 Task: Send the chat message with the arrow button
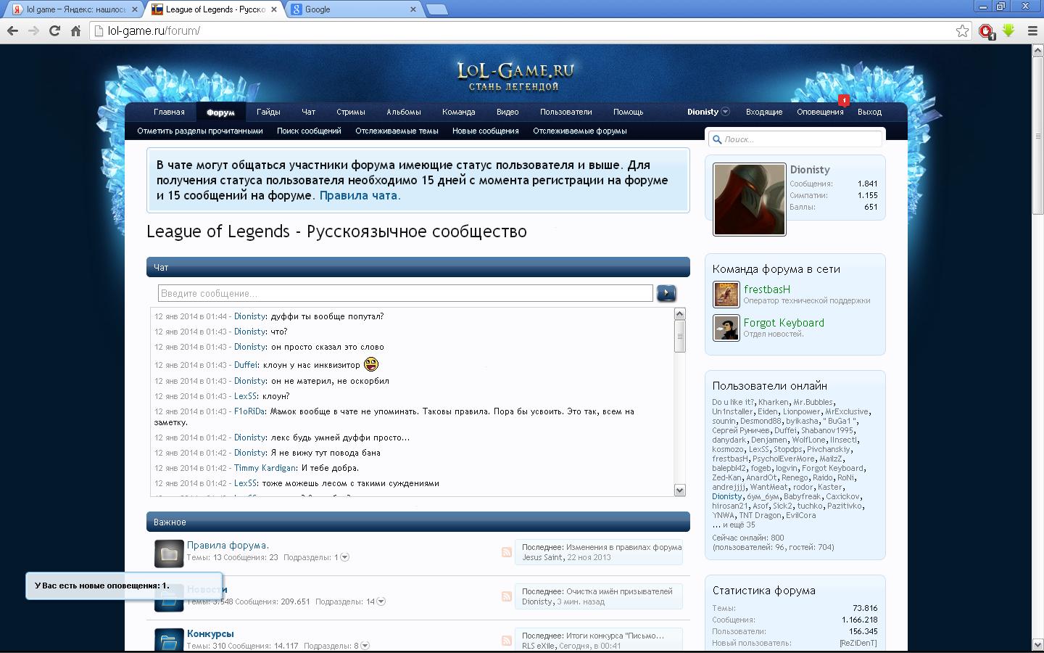(666, 292)
